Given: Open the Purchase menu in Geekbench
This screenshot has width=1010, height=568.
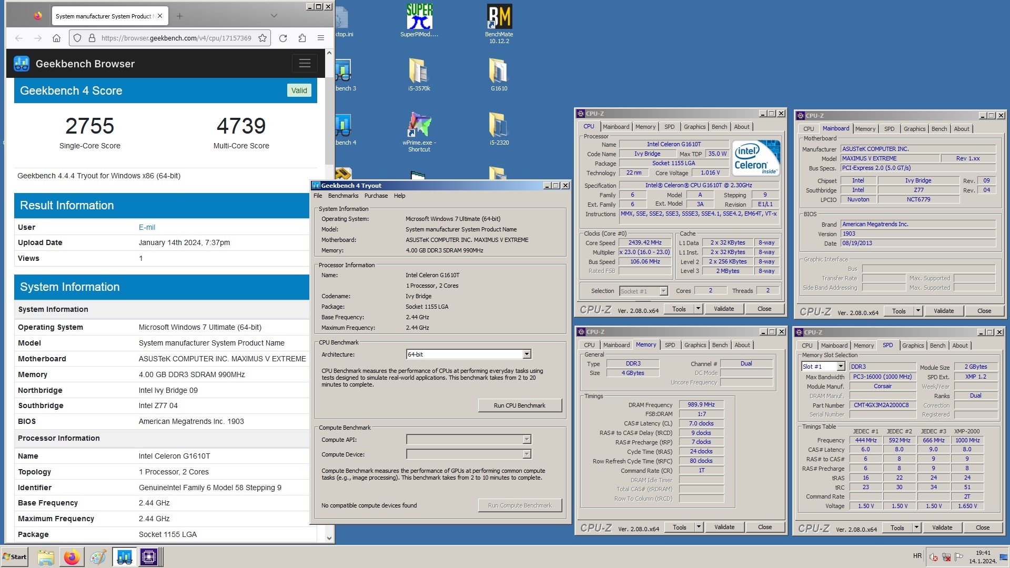Looking at the screenshot, I should [376, 196].
